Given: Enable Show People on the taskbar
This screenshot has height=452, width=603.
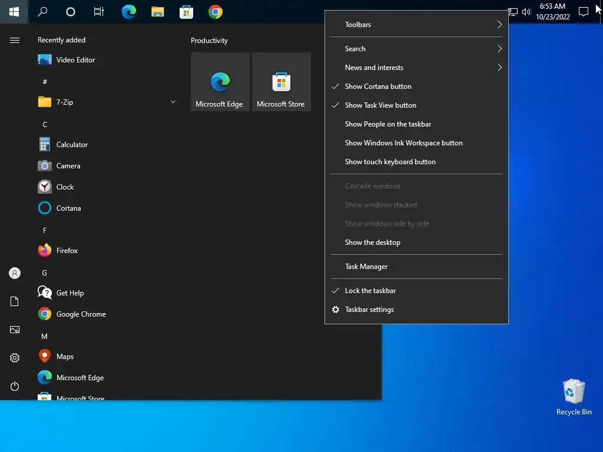Looking at the screenshot, I should click(x=416, y=124).
